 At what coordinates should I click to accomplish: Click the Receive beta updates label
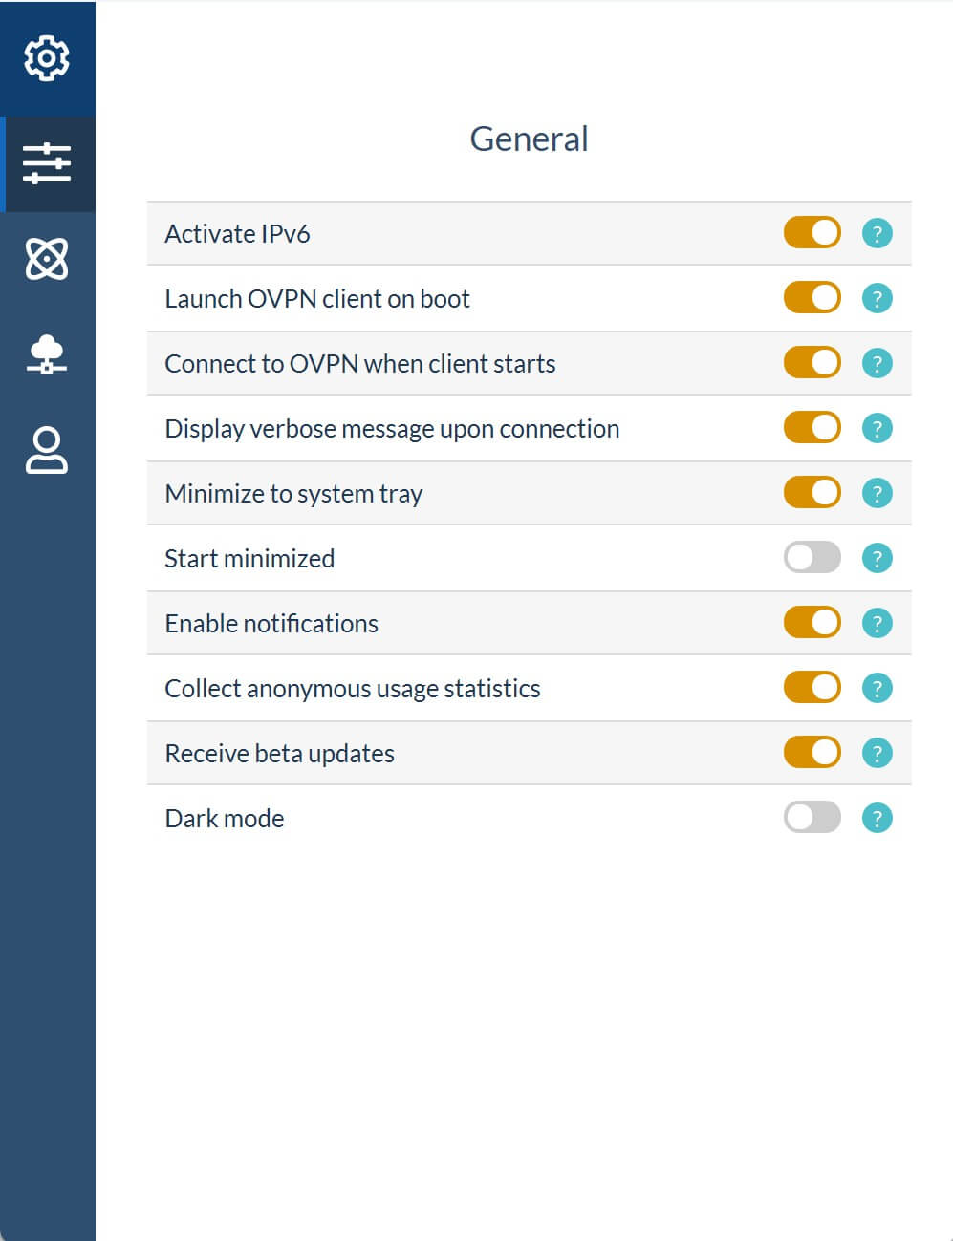279,755
